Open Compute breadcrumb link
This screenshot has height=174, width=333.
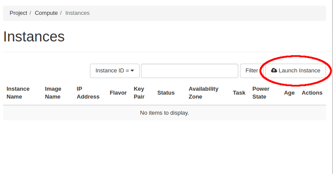click(46, 13)
